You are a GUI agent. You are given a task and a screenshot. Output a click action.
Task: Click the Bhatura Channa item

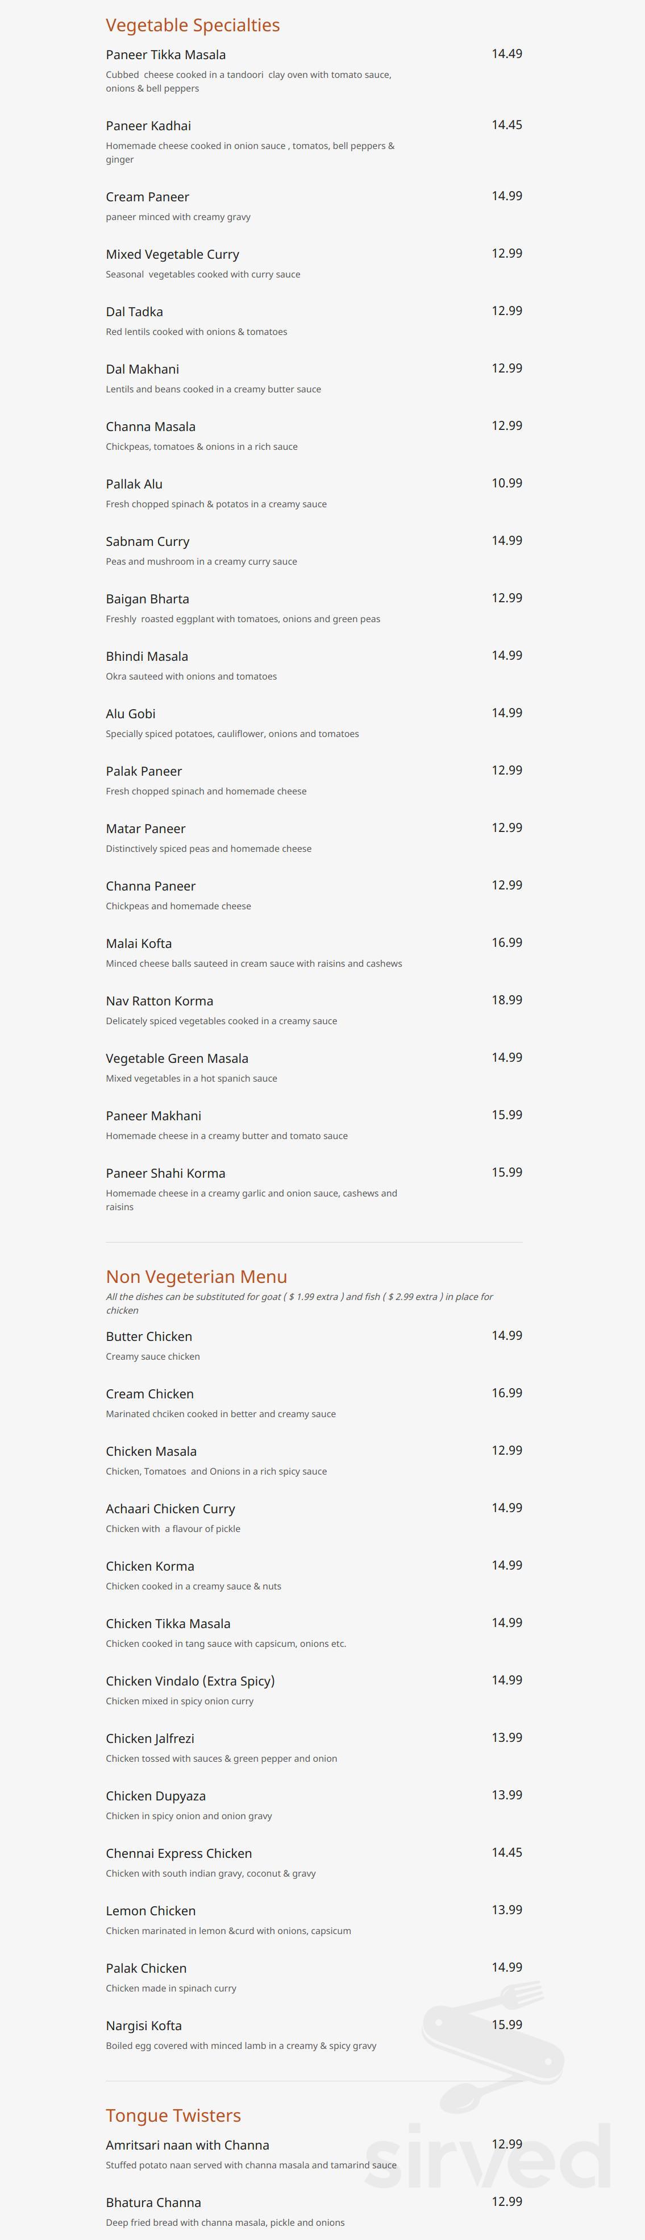click(x=154, y=2202)
